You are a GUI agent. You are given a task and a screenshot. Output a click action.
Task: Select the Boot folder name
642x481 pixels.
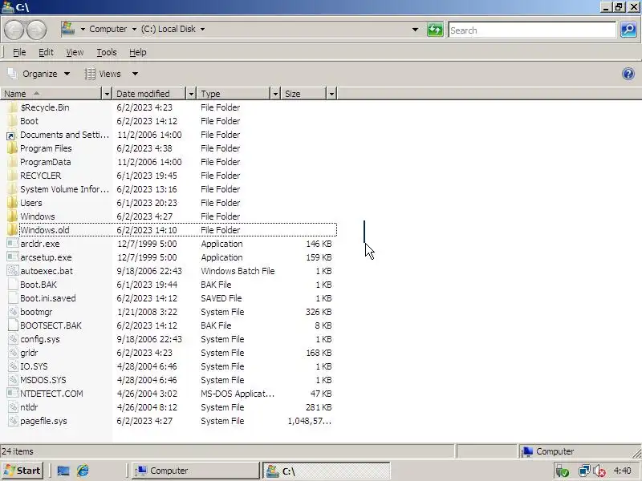29,121
